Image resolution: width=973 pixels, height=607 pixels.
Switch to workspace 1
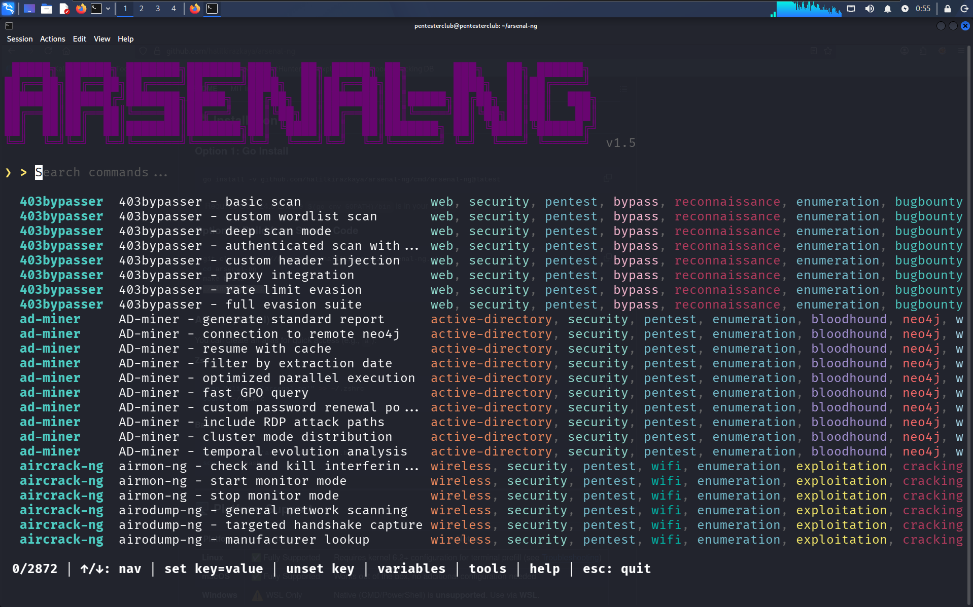(x=125, y=9)
